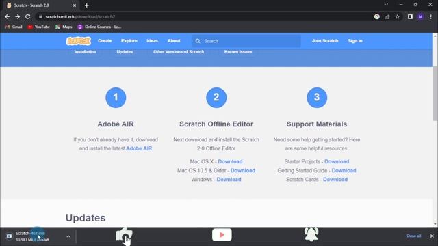Click the 'Updates' heading

pyautogui.click(x=86, y=218)
